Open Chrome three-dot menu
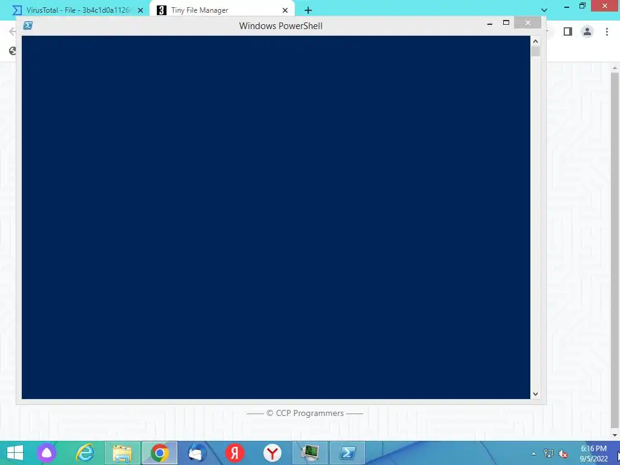Screen dimensions: 620x465 coord(607,31)
